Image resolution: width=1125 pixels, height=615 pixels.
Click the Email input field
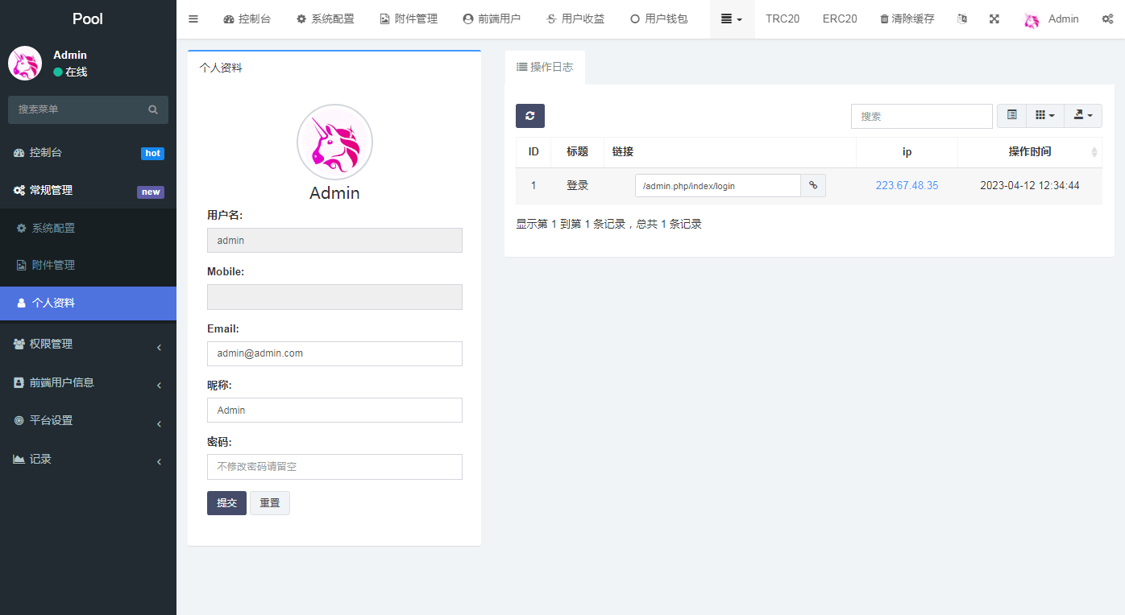click(x=334, y=353)
